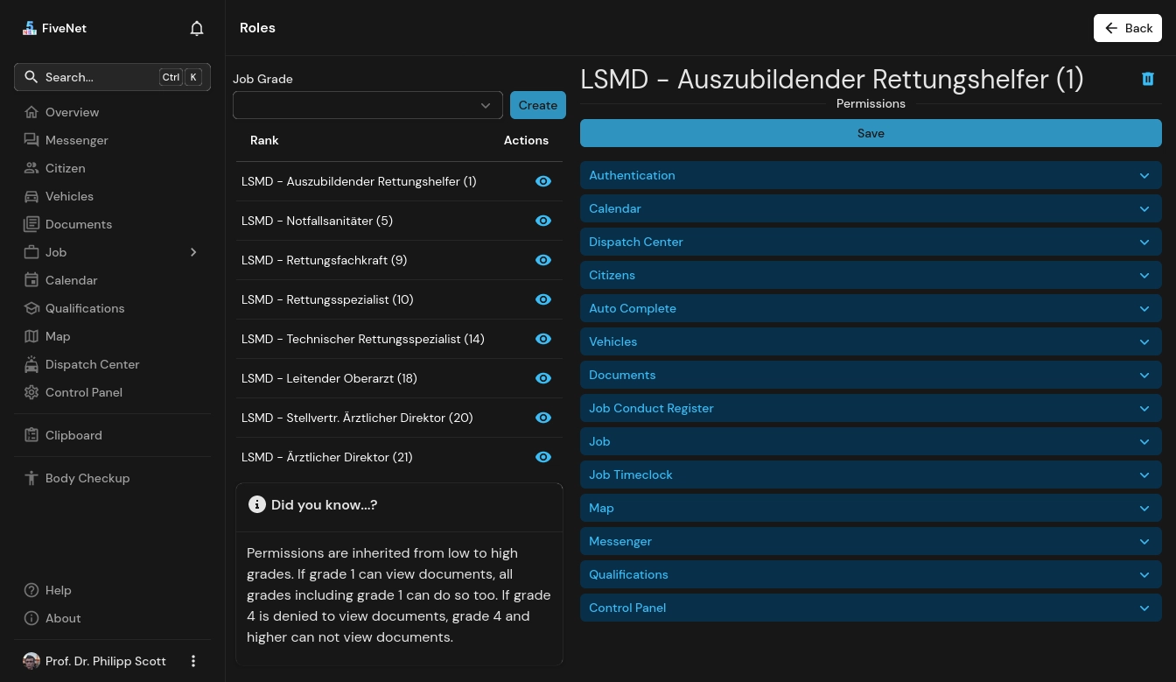View the Auszubildender Rettungshelfer (1) role
1176x682 pixels.
543,181
